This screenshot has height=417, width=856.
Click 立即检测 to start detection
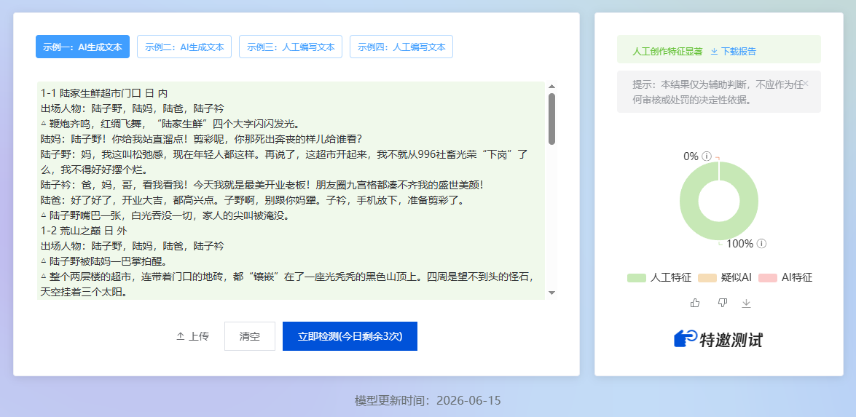[x=350, y=336]
